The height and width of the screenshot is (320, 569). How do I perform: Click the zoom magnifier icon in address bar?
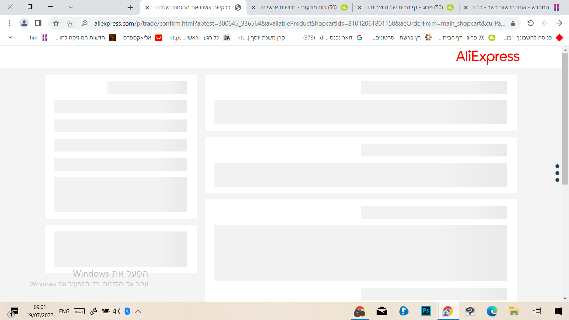pos(84,23)
